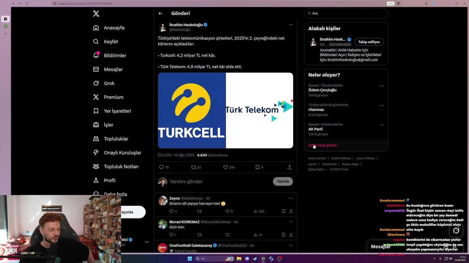469x263 pixels.
Task: Open the Grok floating button
Action: pyautogui.click(x=456, y=230)
